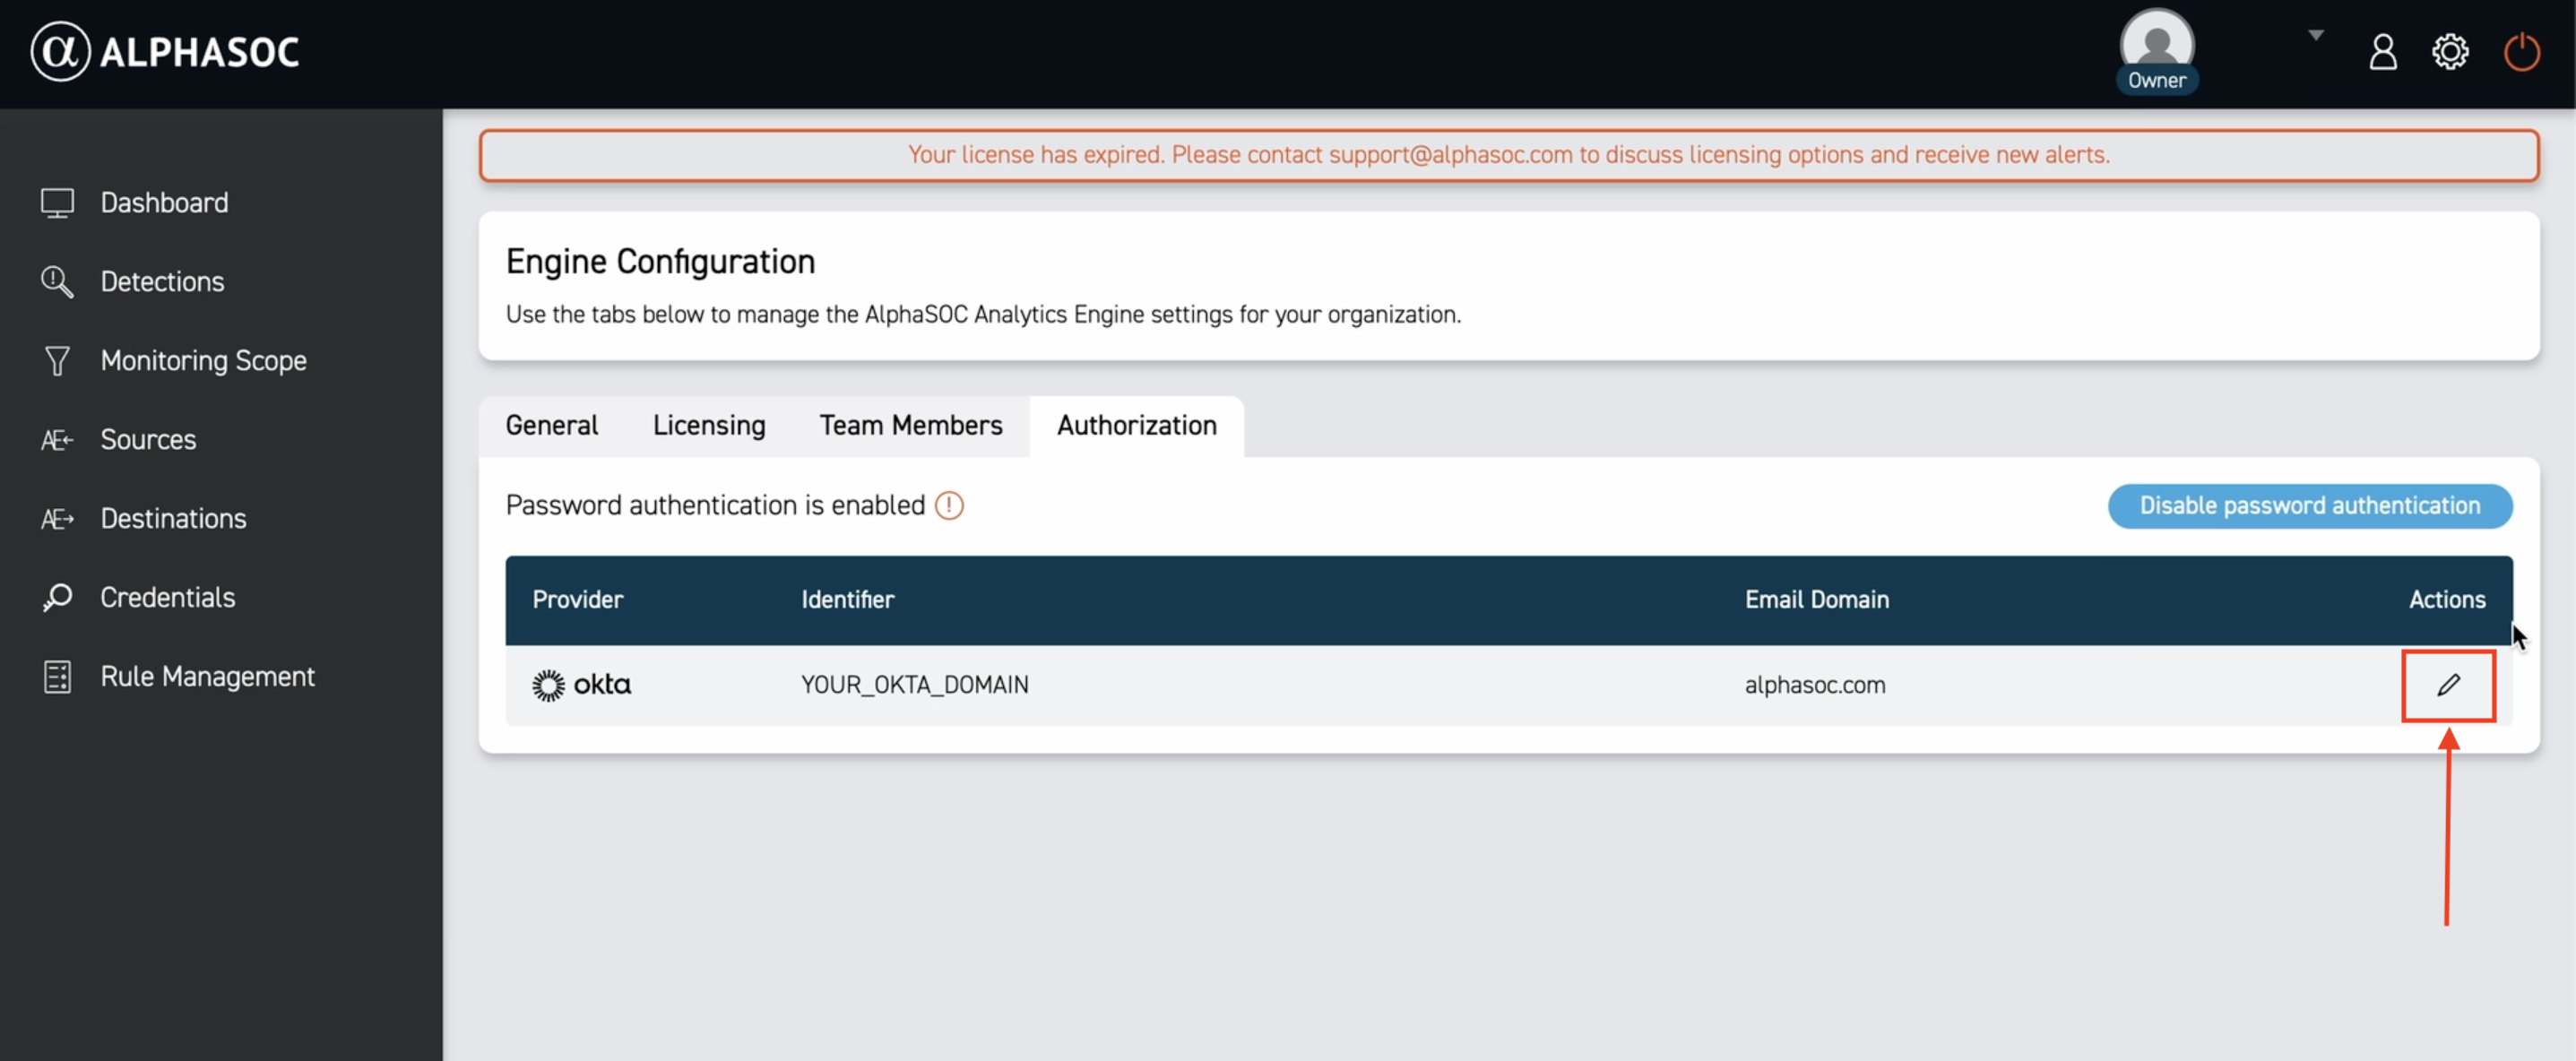Click the Rule Management list icon
Image resolution: width=2576 pixels, height=1061 pixels.
tap(57, 677)
